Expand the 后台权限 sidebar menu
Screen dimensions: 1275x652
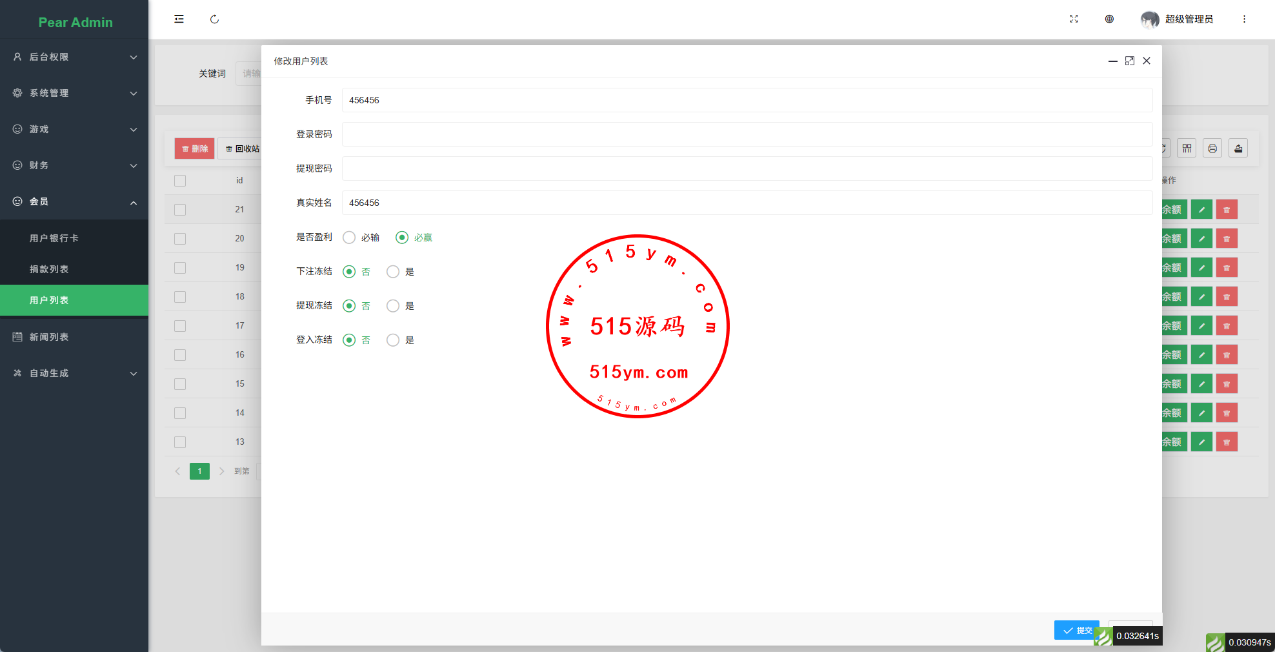coord(74,57)
